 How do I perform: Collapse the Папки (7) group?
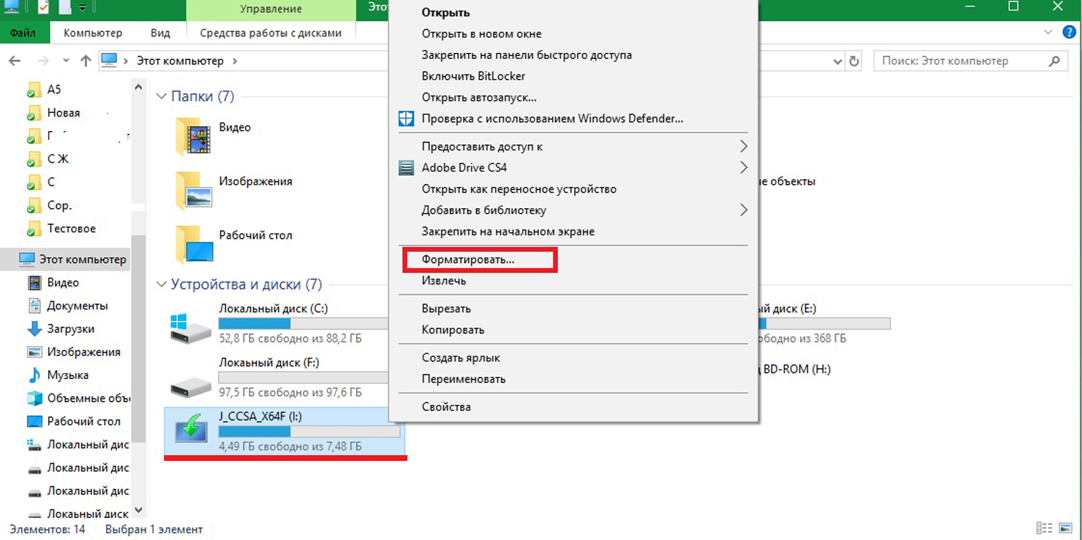point(162,97)
